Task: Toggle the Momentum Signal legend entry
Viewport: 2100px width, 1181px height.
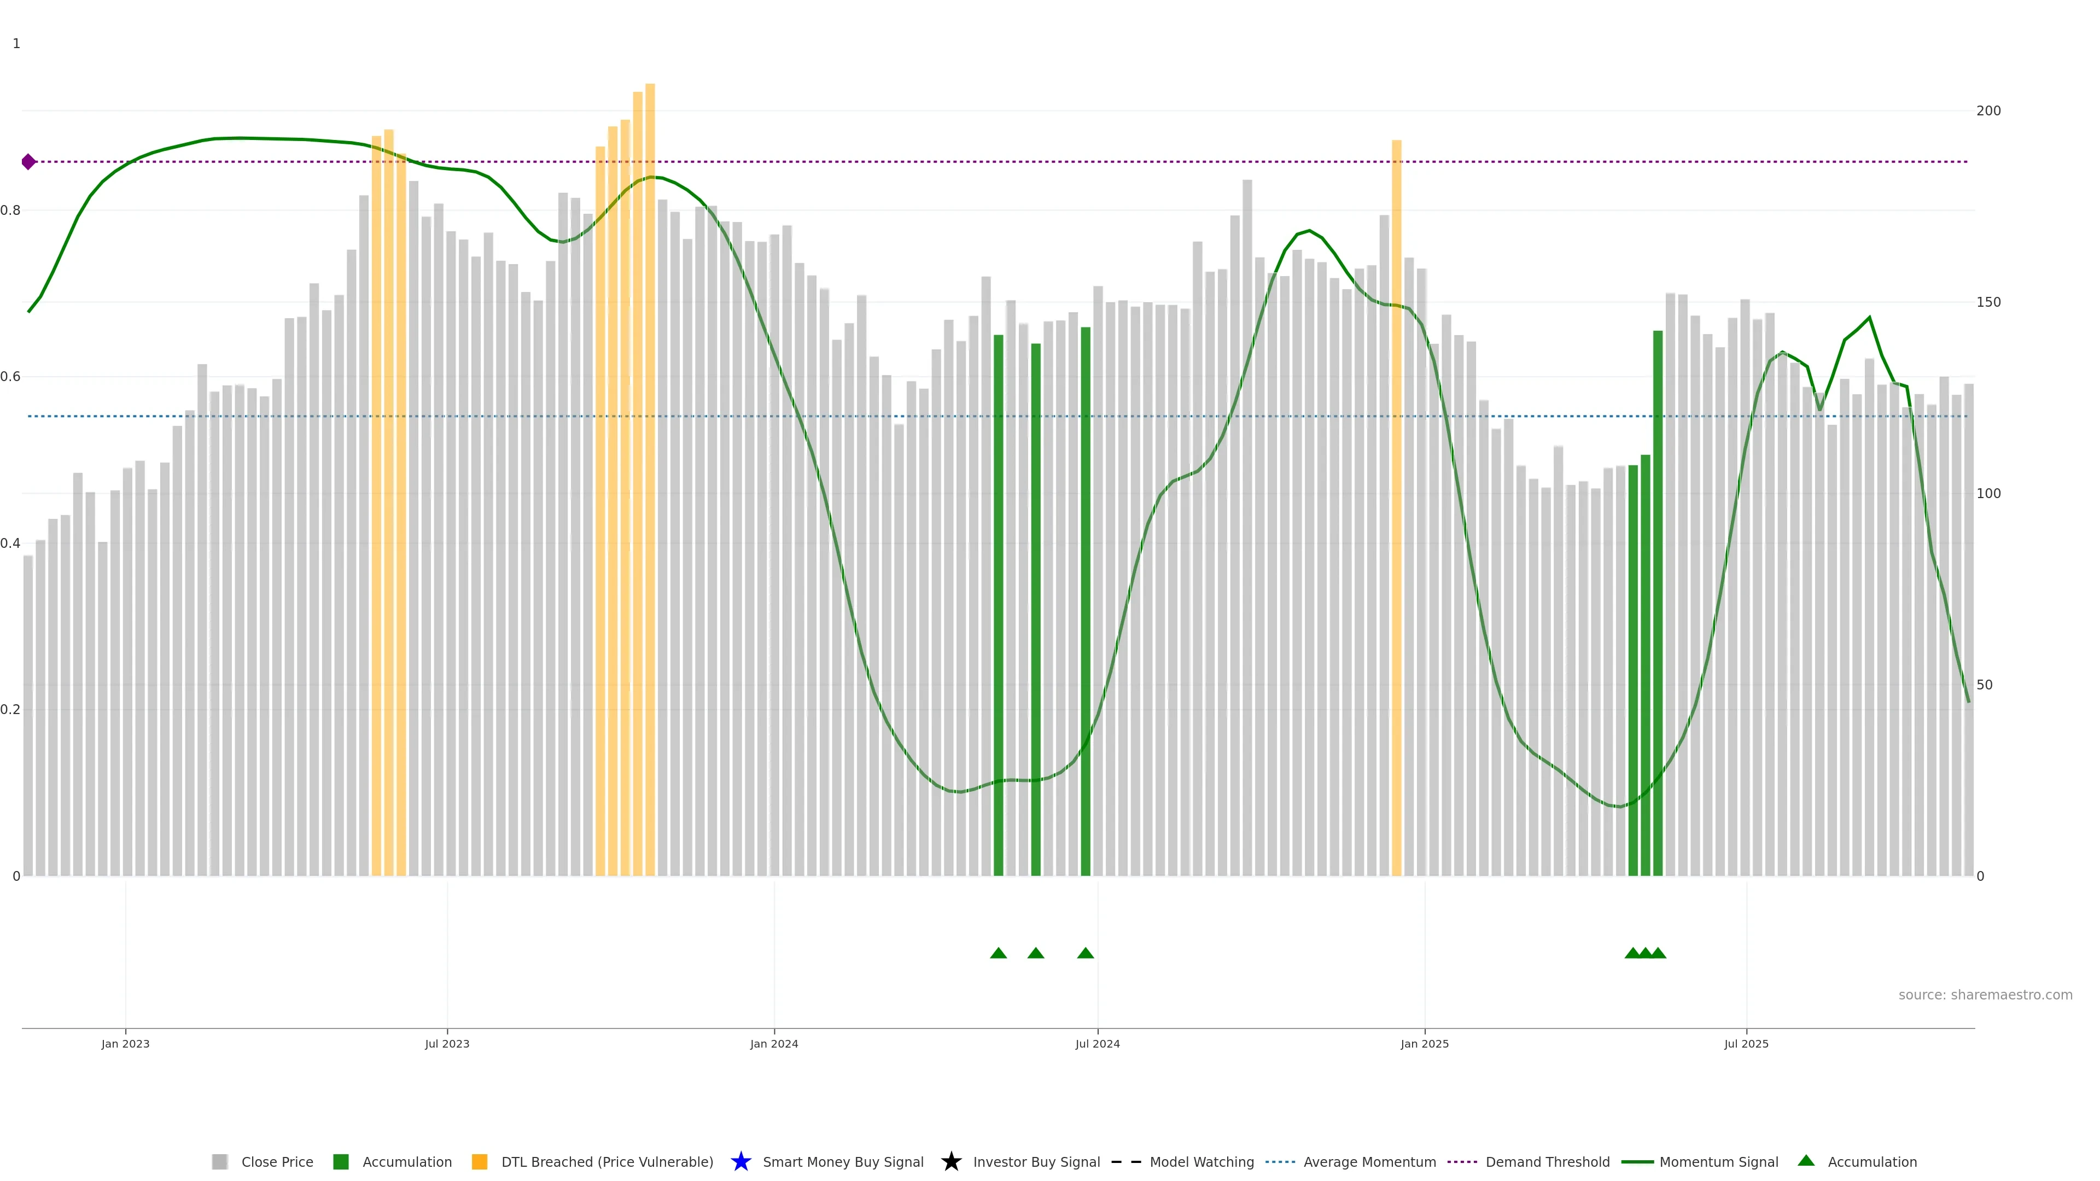Action: [x=1718, y=1161]
